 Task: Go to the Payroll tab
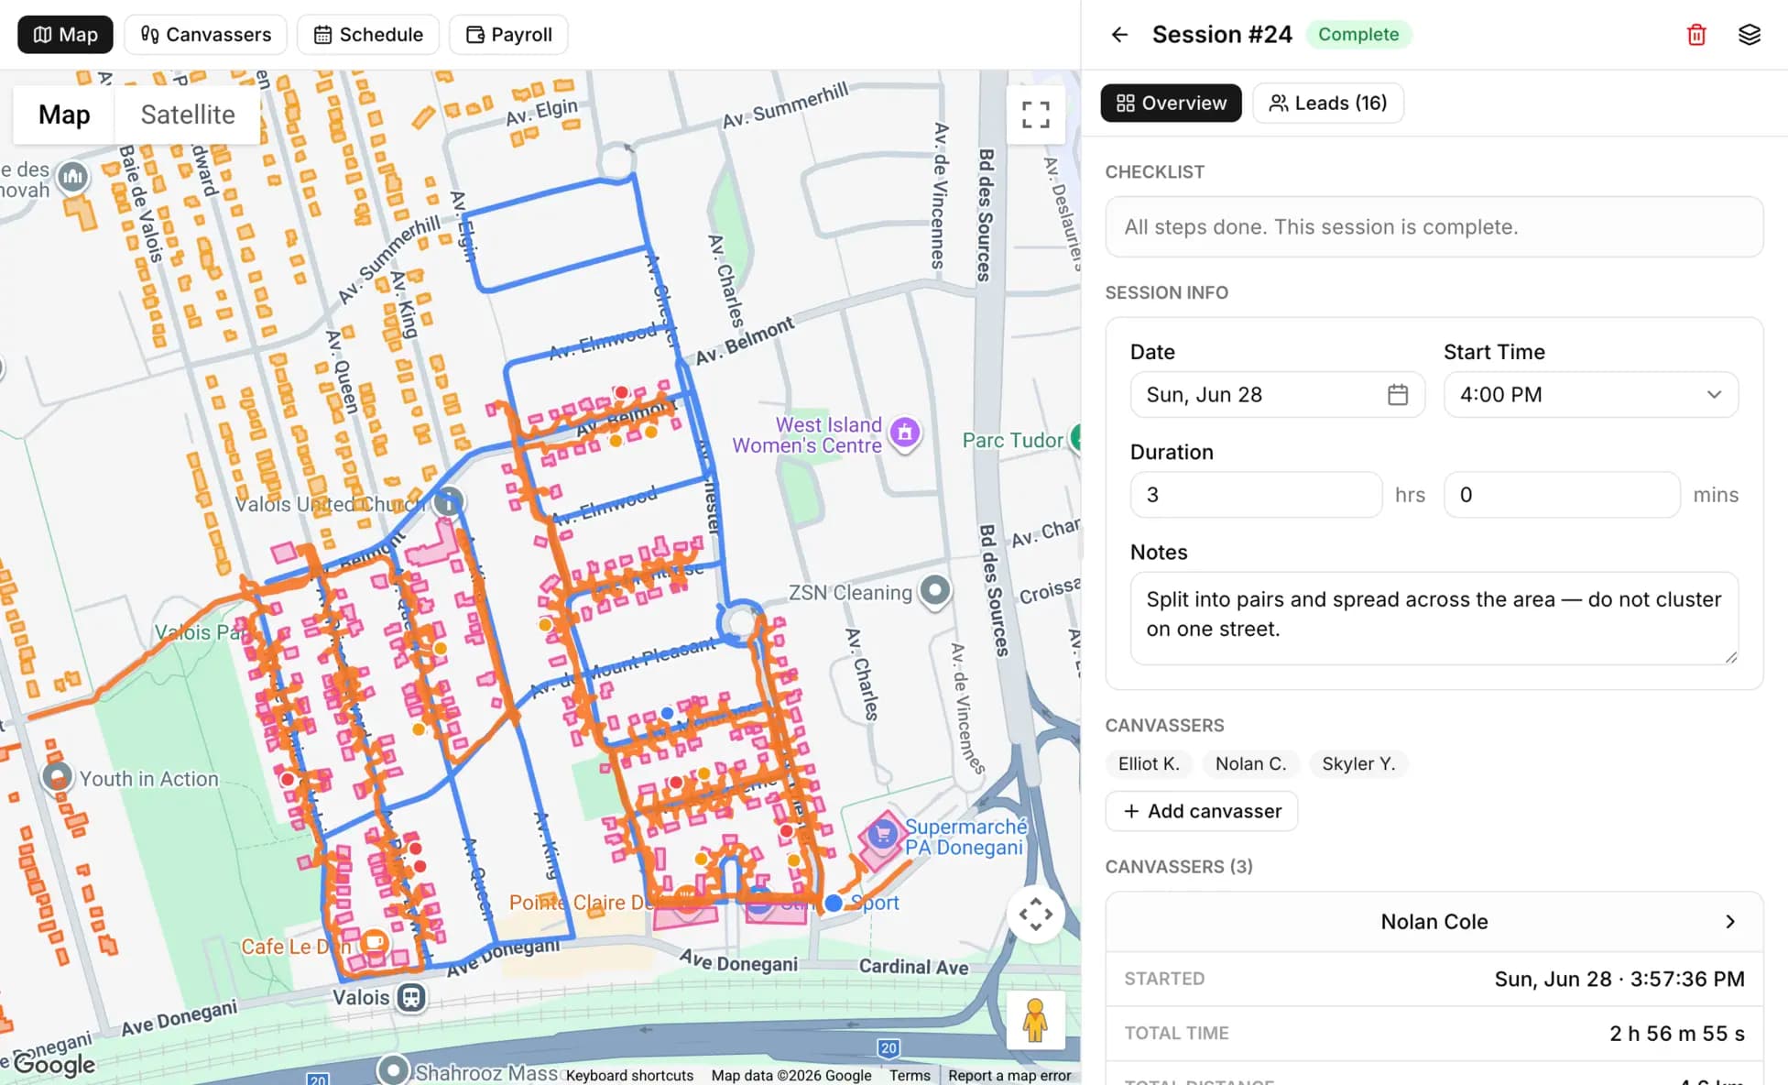click(x=508, y=35)
